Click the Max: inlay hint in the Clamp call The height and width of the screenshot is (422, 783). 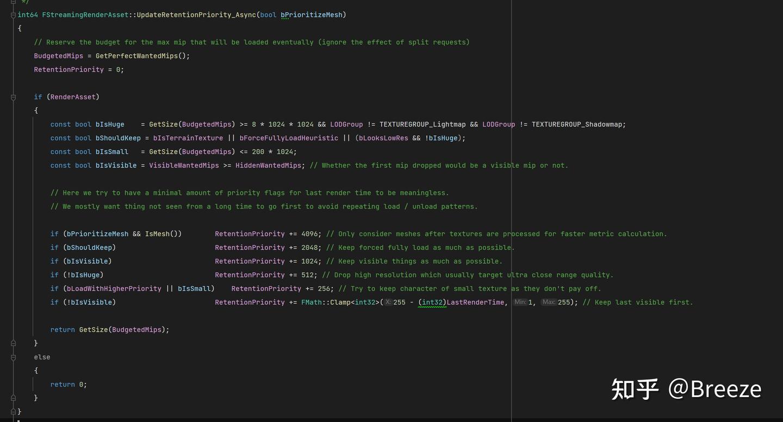point(549,302)
